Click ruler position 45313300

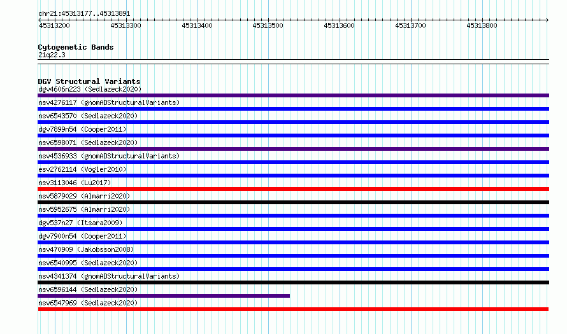[x=126, y=25]
